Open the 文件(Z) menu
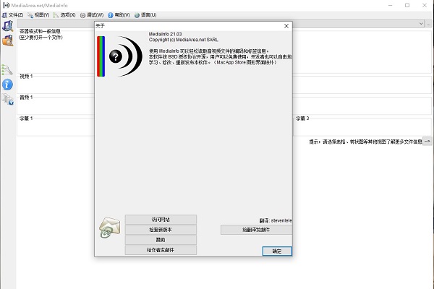The image size is (434, 289). (13, 15)
